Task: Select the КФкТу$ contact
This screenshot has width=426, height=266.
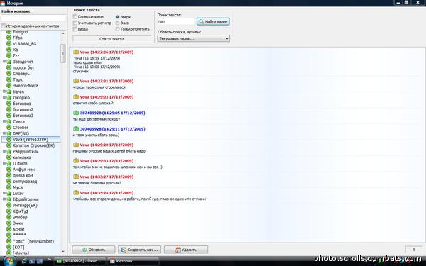Action: point(21,211)
